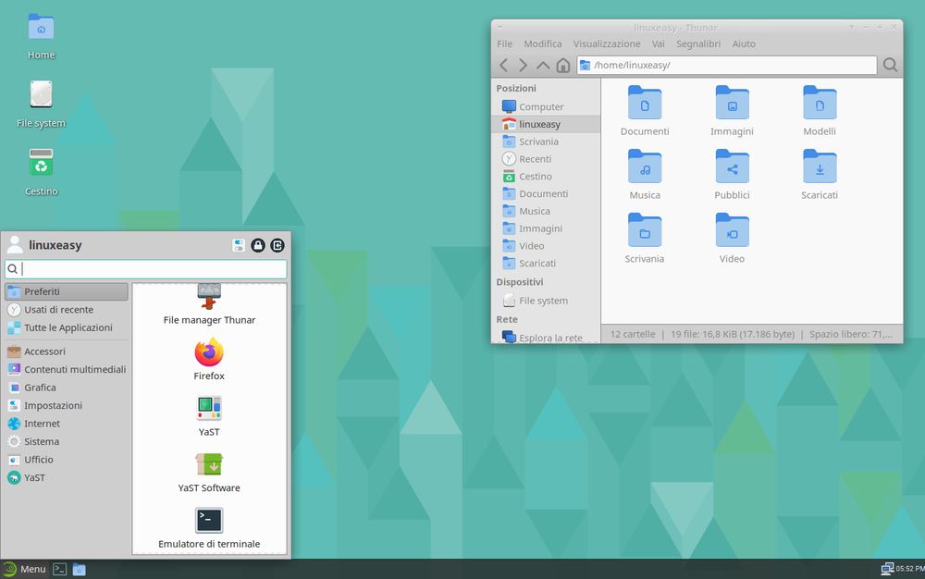Select Recenti in Thunar sidebar
This screenshot has width=925, height=579.
tap(546, 159)
